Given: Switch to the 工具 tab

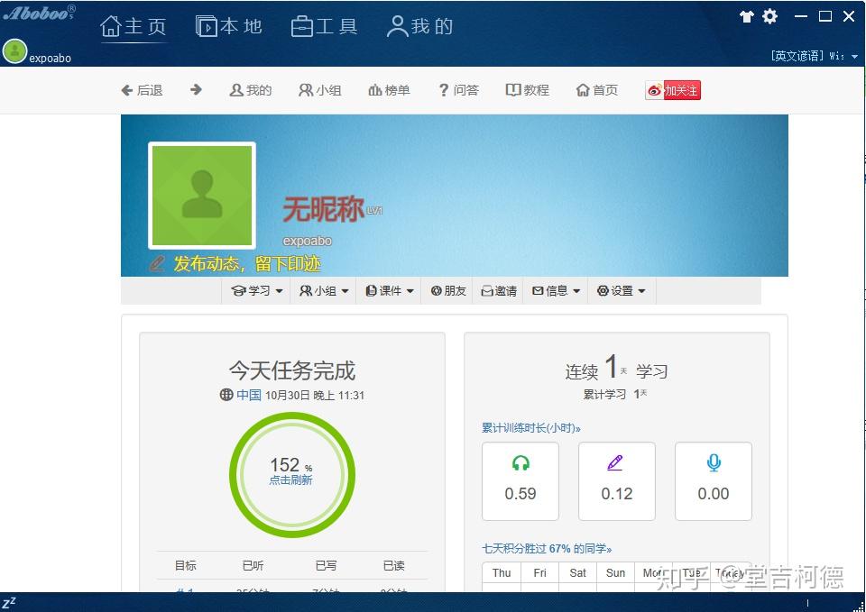Looking at the screenshot, I should 325,26.
